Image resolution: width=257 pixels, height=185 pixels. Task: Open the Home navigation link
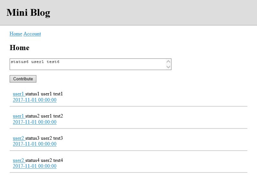pyautogui.click(x=16, y=34)
